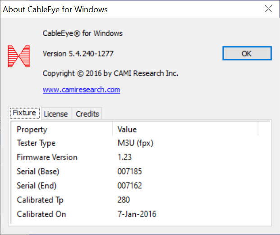Select the Calibrated On row
280x235 pixels.
pyautogui.click(x=41, y=214)
